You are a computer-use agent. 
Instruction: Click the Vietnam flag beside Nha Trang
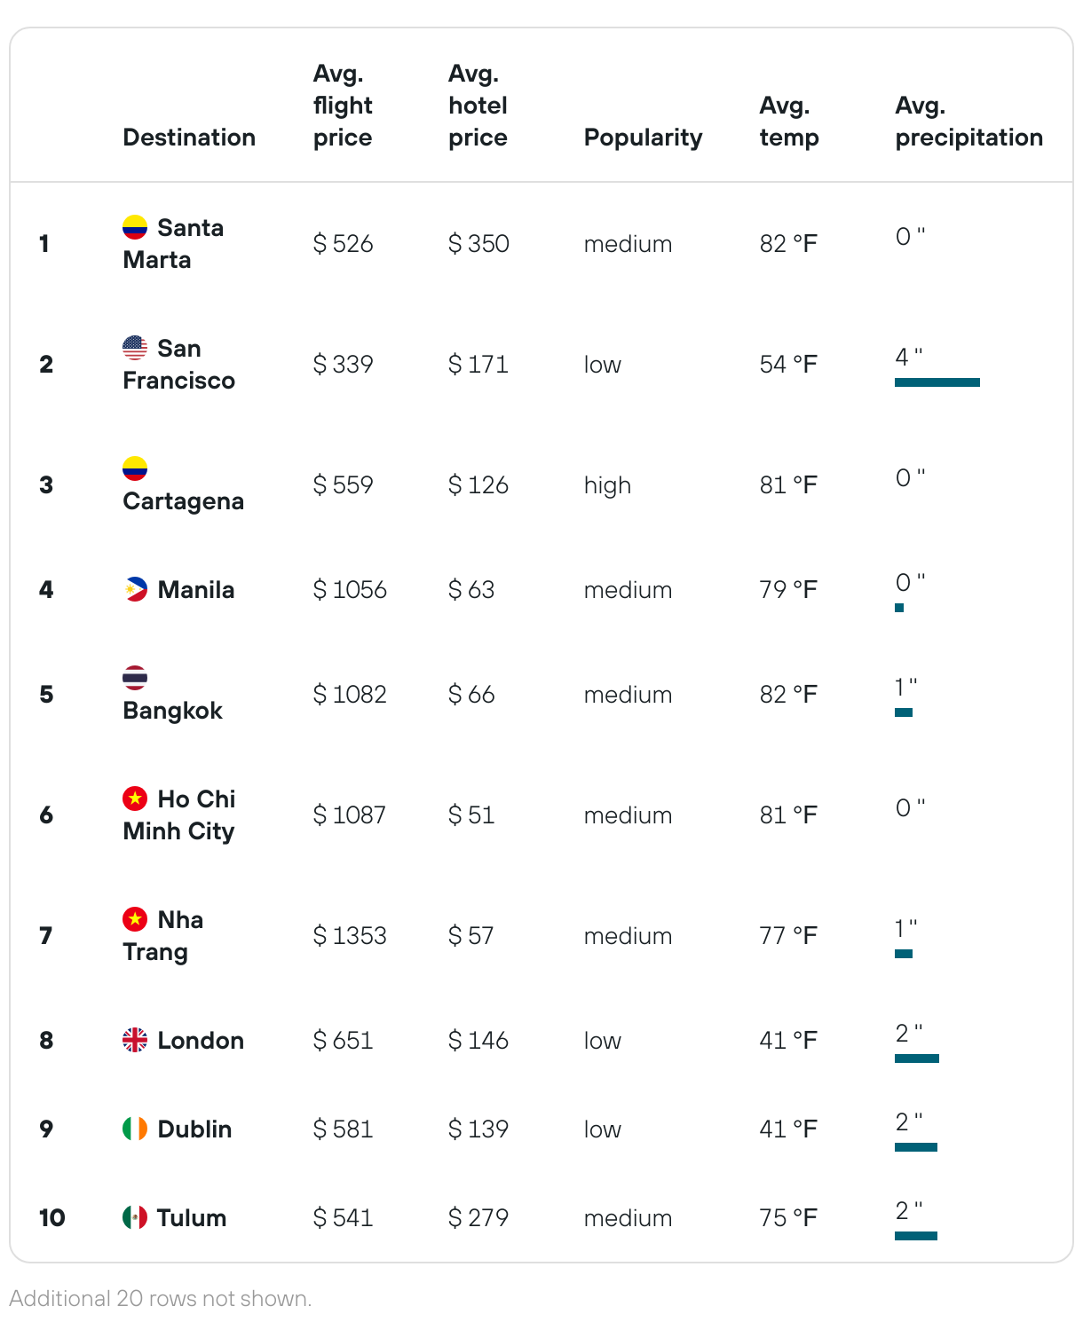[135, 919]
